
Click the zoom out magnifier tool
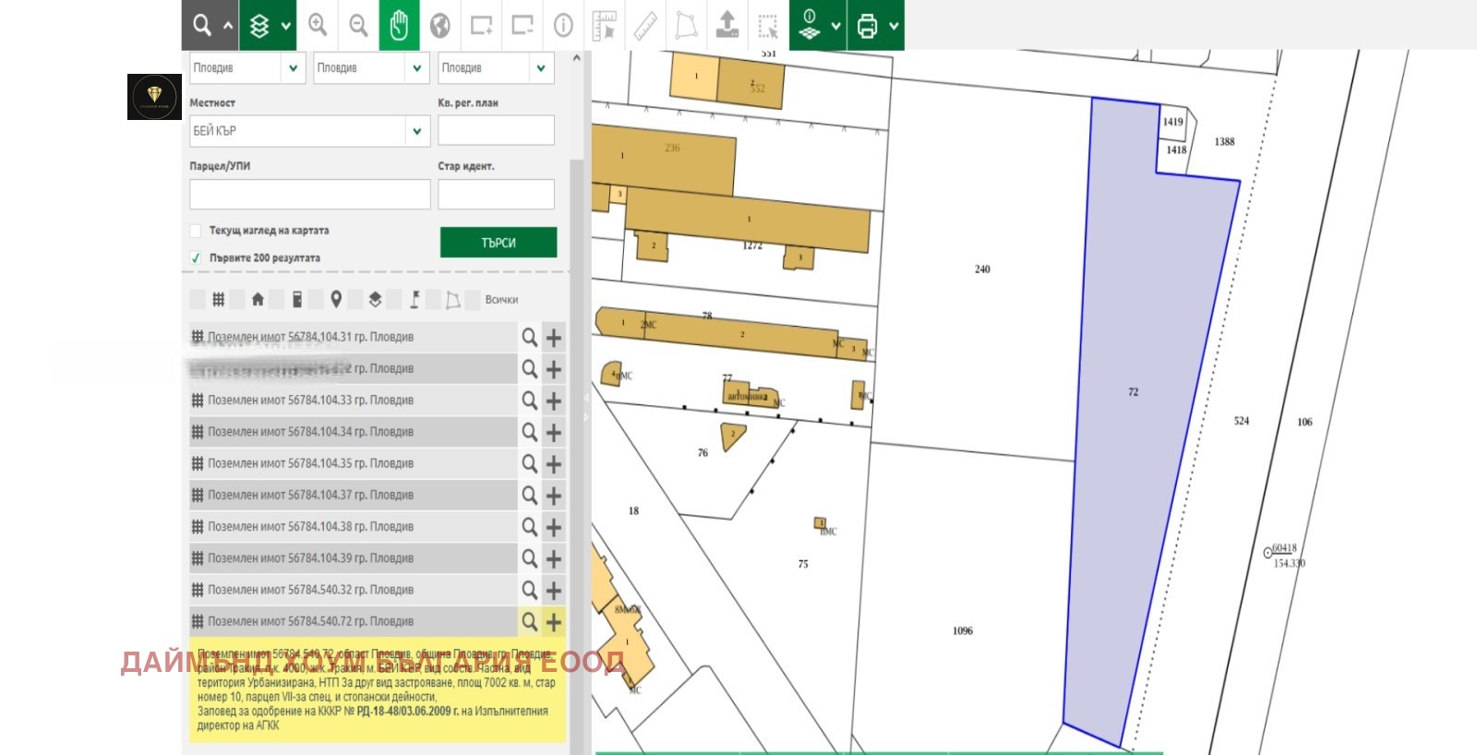[x=358, y=25]
